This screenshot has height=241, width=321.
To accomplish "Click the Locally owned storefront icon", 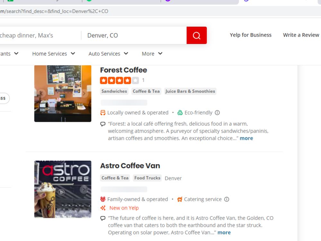I will [103, 113].
